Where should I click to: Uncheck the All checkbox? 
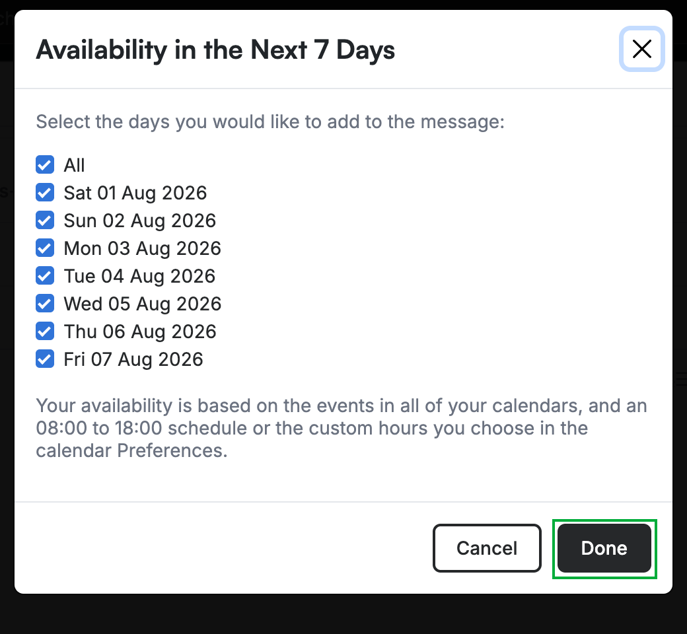(45, 164)
